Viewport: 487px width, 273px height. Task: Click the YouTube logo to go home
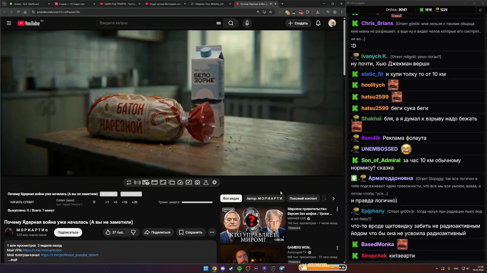click(29, 23)
